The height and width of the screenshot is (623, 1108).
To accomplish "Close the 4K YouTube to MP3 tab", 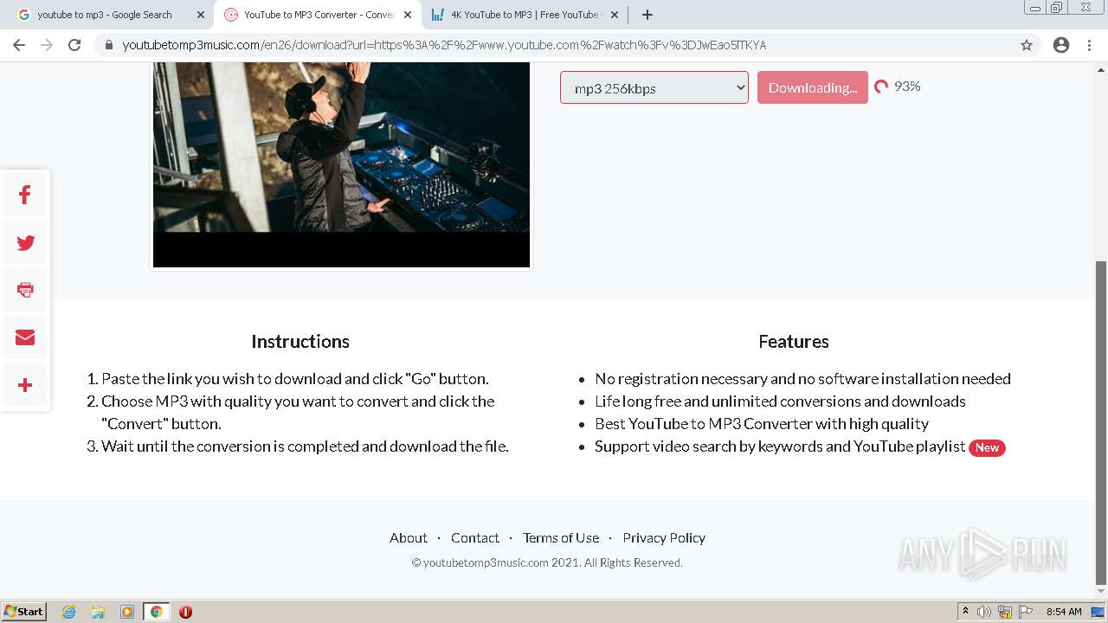I will (614, 15).
